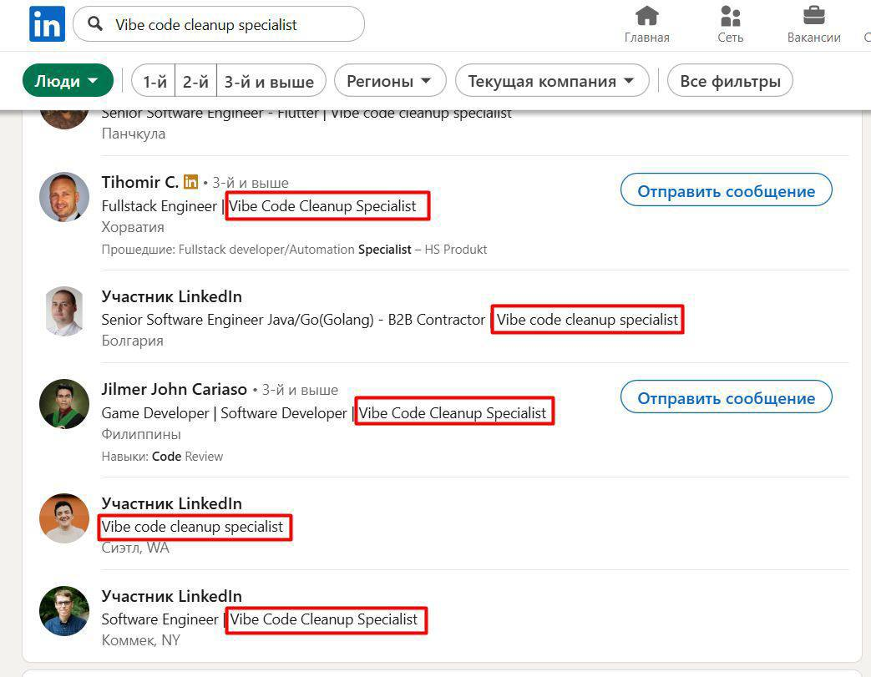871x677 pixels.
Task: Click the search magnifier icon
Action: pos(95,24)
